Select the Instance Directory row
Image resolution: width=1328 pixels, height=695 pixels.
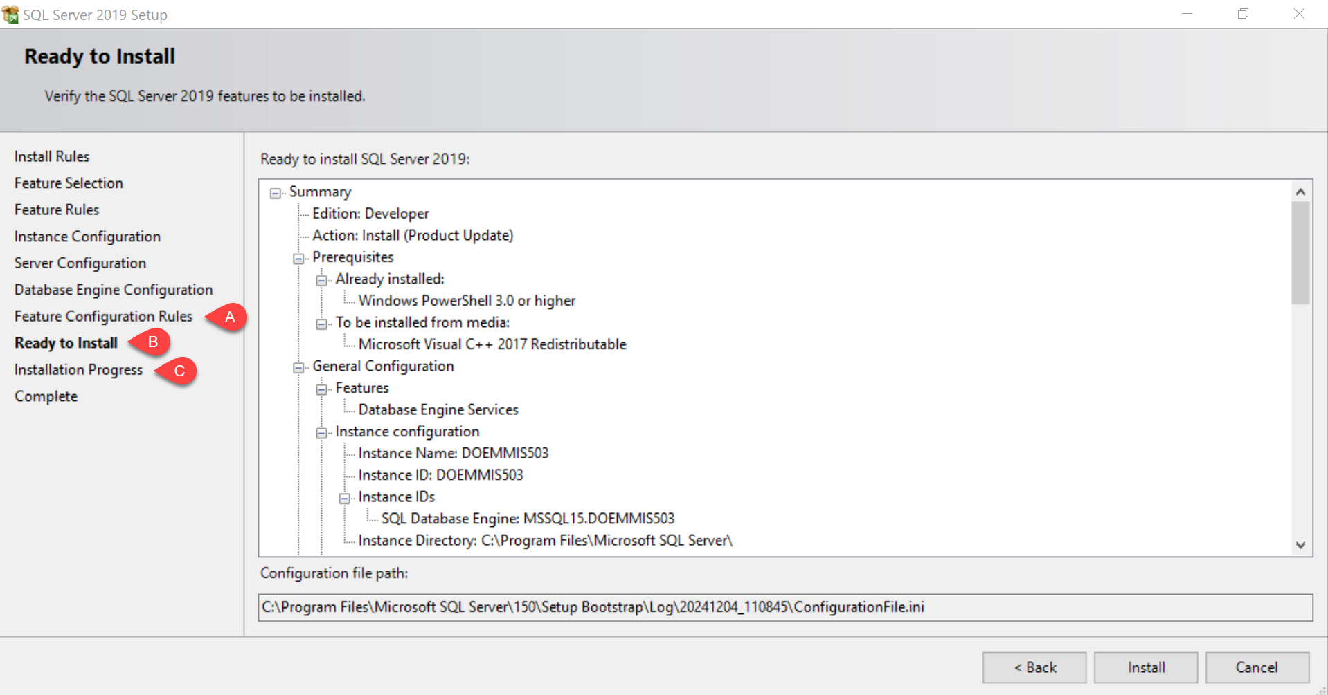click(546, 540)
